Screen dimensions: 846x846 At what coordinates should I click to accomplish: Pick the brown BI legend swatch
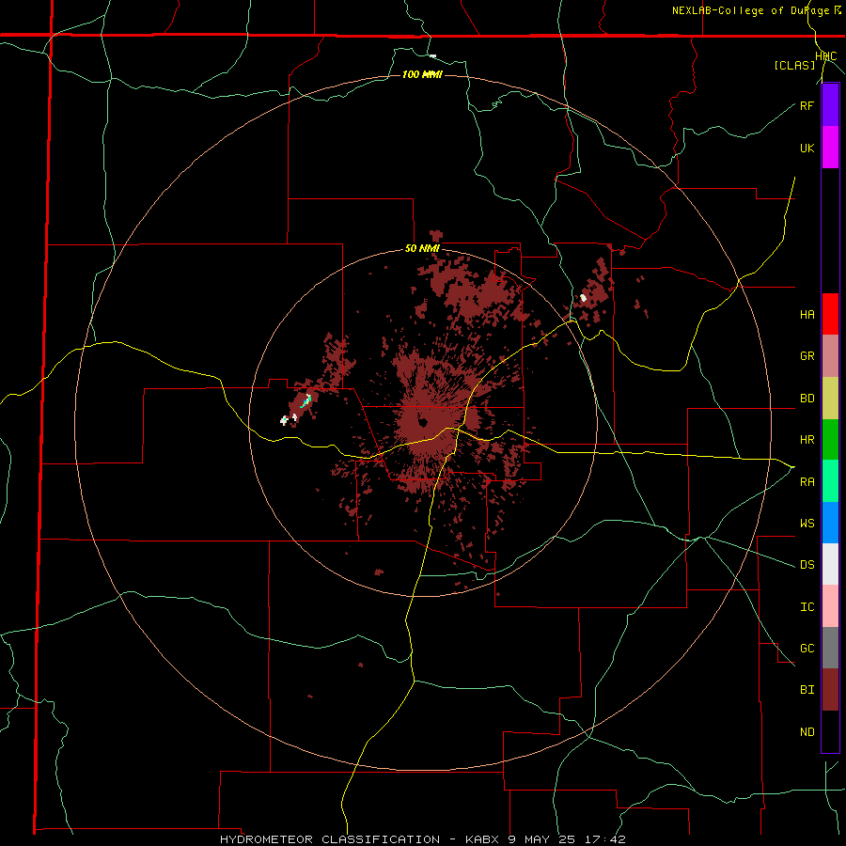[x=830, y=690]
